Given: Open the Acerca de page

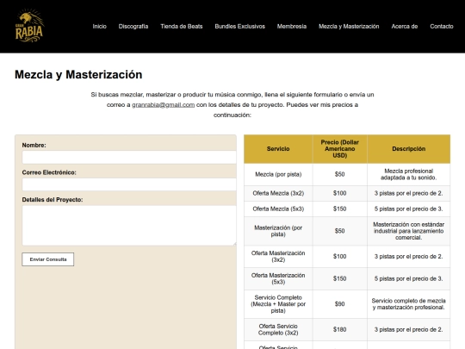Looking at the screenshot, I should [405, 27].
